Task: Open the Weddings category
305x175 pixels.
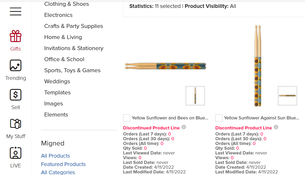Action: (x=57, y=81)
